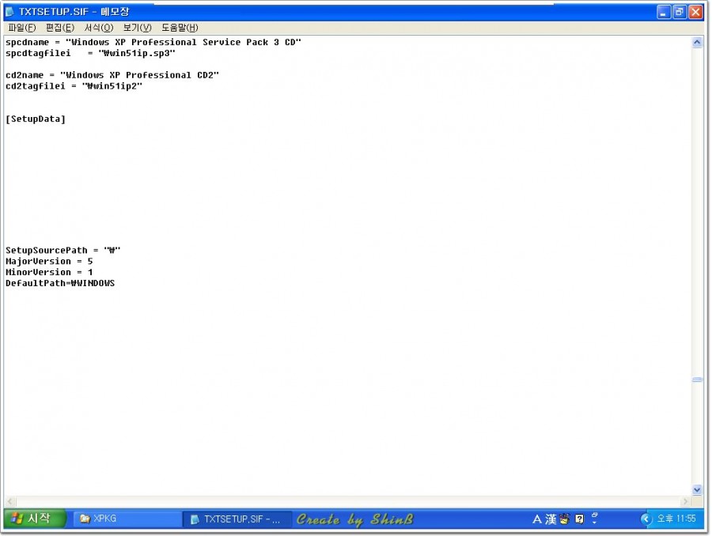Image resolution: width=712 pixels, height=536 pixels.
Task: Click the 漢 Hanja conversion icon
Action: (551, 519)
